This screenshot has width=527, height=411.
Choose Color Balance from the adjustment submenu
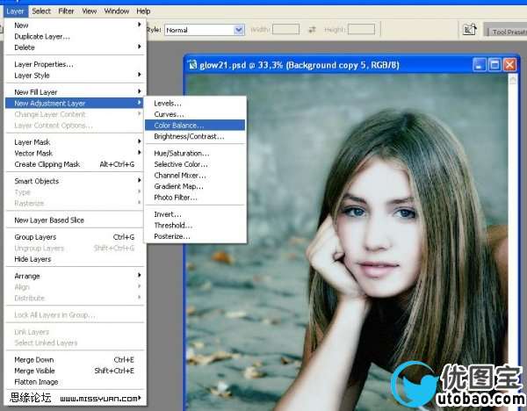pyautogui.click(x=178, y=126)
